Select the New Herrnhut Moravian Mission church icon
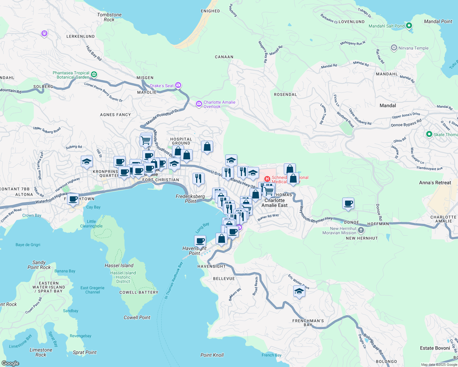Image resolution: width=458 pixels, height=367 pixels. 361,230
